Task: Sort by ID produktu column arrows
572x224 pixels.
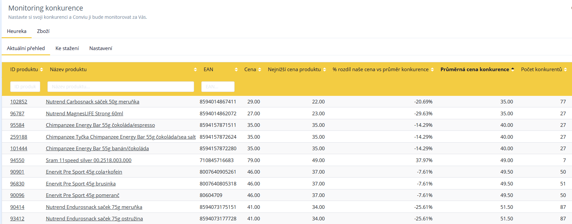Action: (42, 70)
